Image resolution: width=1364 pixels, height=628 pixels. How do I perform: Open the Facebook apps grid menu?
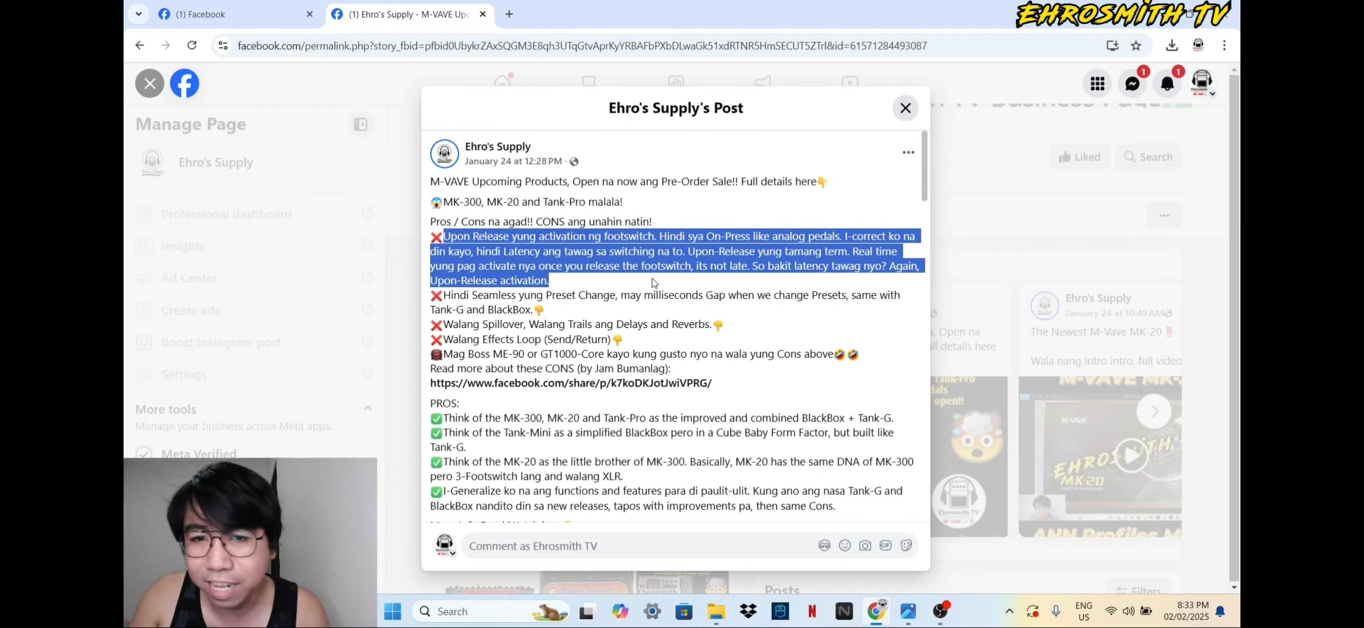click(1097, 84)
